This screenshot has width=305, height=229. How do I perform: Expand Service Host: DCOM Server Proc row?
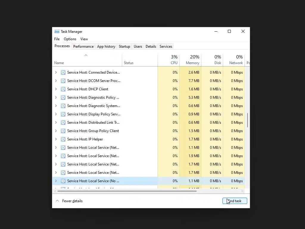pyautogui.click(x=56, y=81)
